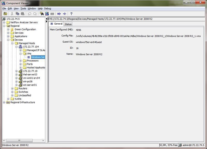Expand the Services tree node
Viewport: 207px width, 149px height.
[8, 33]
